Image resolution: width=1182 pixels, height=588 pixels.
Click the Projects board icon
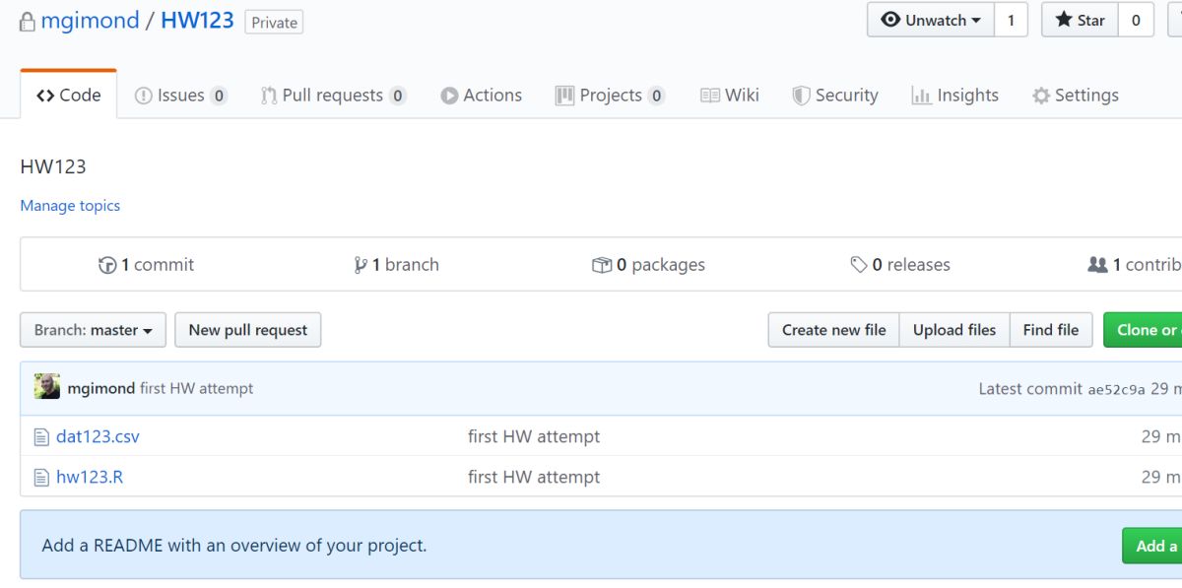pos(564,96)
